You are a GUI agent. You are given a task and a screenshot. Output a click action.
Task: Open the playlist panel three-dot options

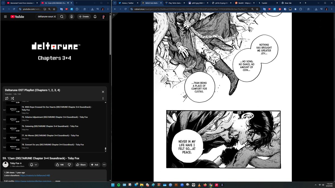[x=103, y=98]
